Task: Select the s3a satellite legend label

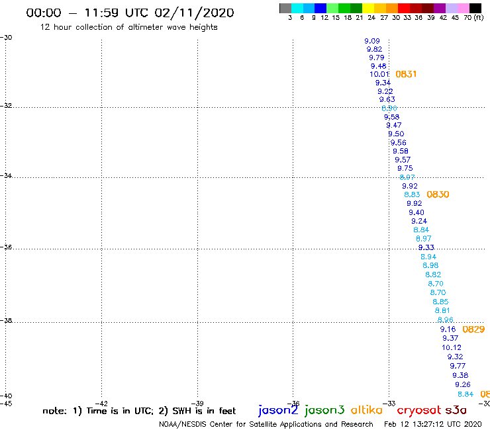Action: coord(456,410)
